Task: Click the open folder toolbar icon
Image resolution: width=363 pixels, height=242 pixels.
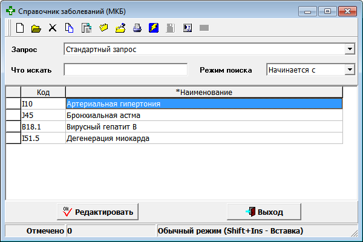Action: [36, 28]
